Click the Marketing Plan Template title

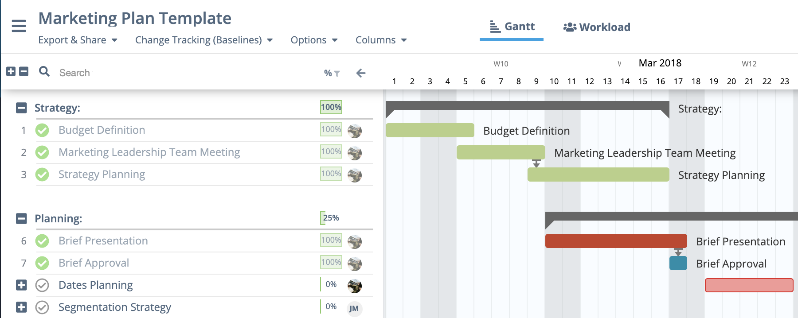pos(135,18)
